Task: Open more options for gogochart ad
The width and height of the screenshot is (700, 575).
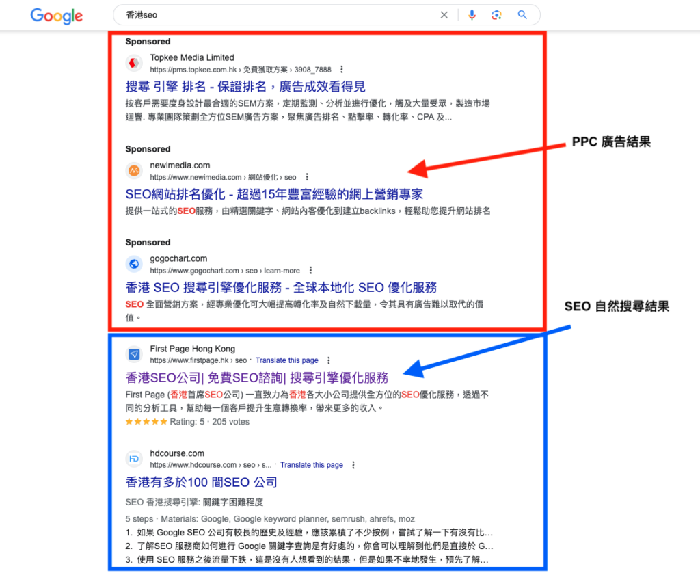Action: [x=310, y=271]
